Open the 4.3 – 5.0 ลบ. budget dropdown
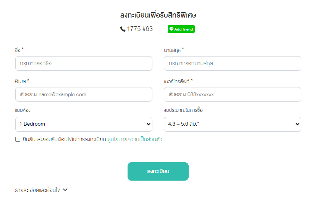The image size is (317, 202). point(233,124)
